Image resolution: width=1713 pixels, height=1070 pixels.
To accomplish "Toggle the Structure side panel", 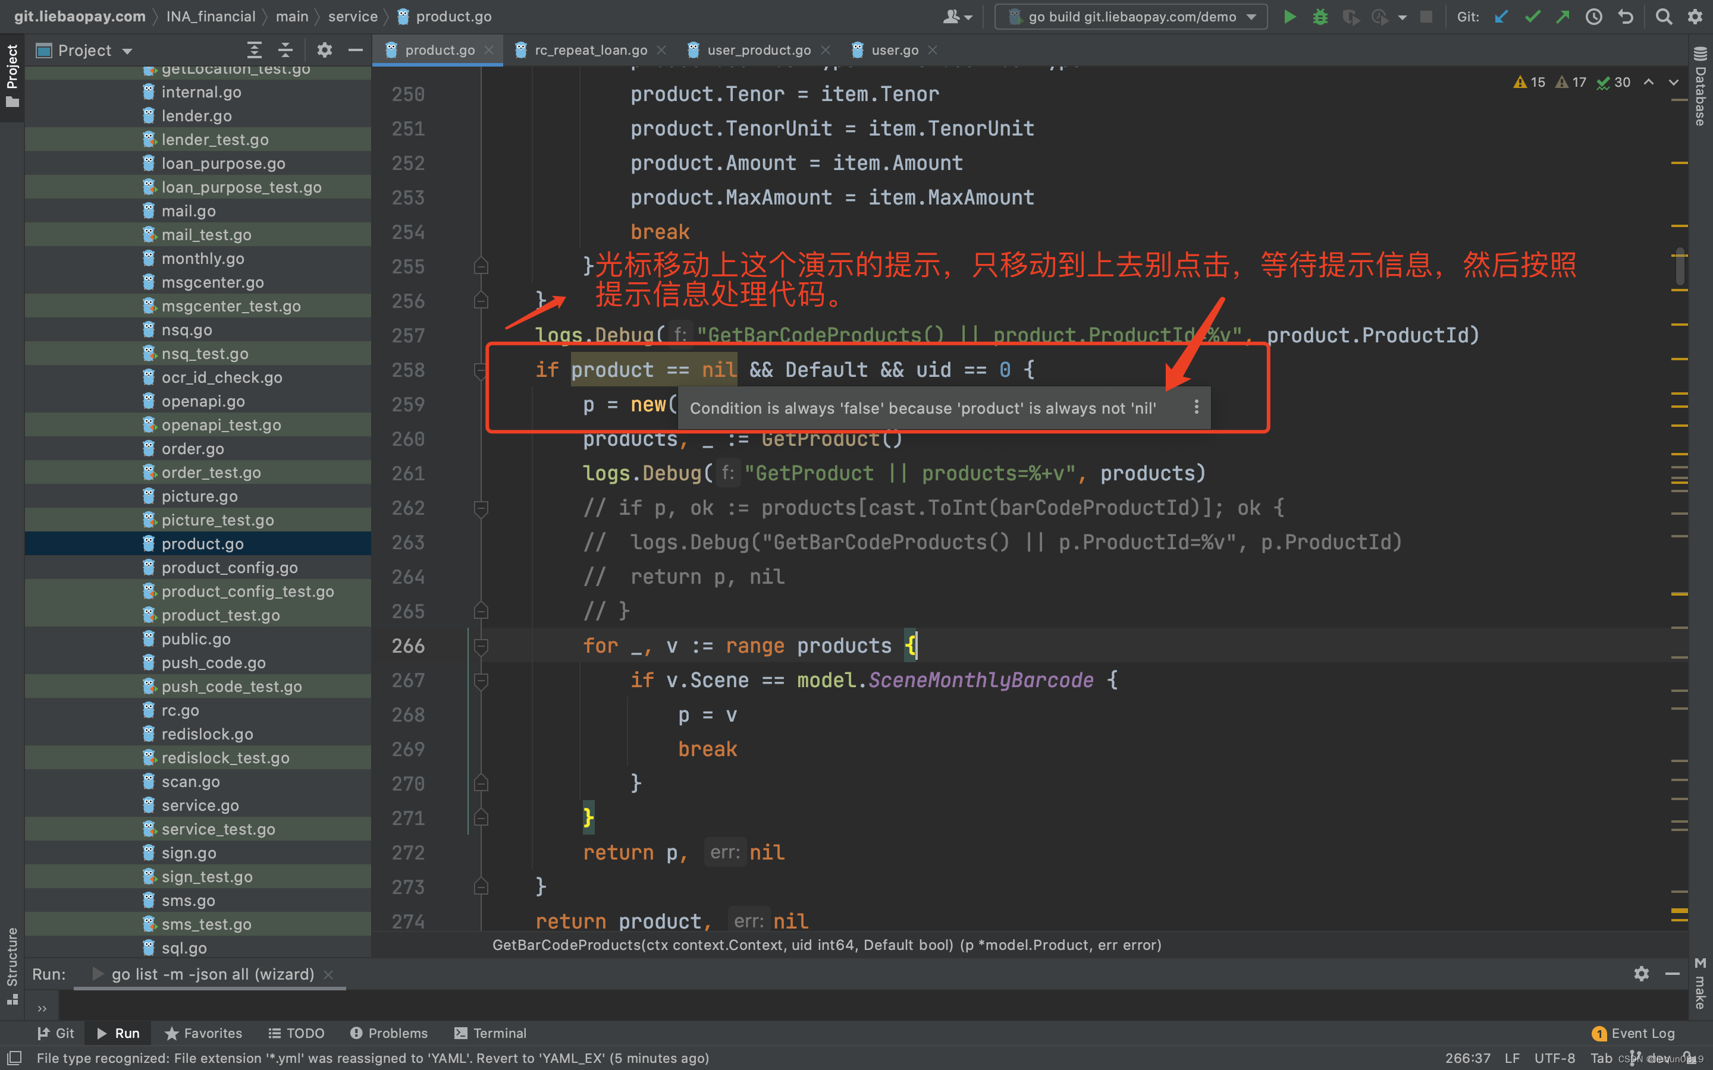I will tap(12, 965).
